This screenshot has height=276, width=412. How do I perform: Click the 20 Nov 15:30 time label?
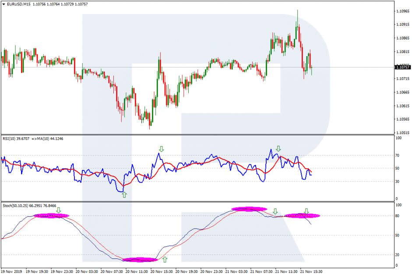click(162, 272)
